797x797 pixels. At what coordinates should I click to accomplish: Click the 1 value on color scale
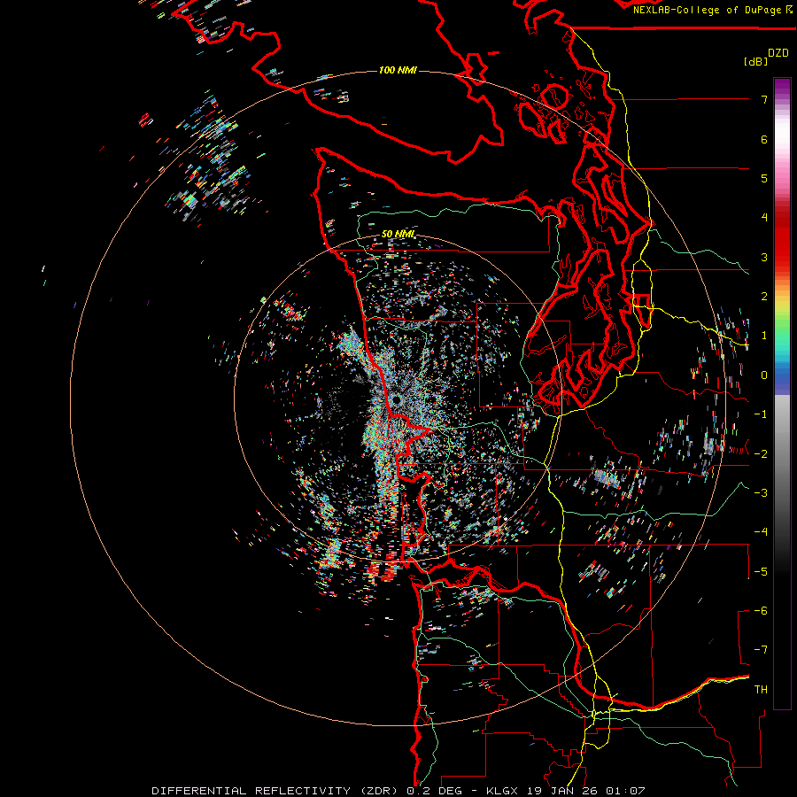[764, 336]
